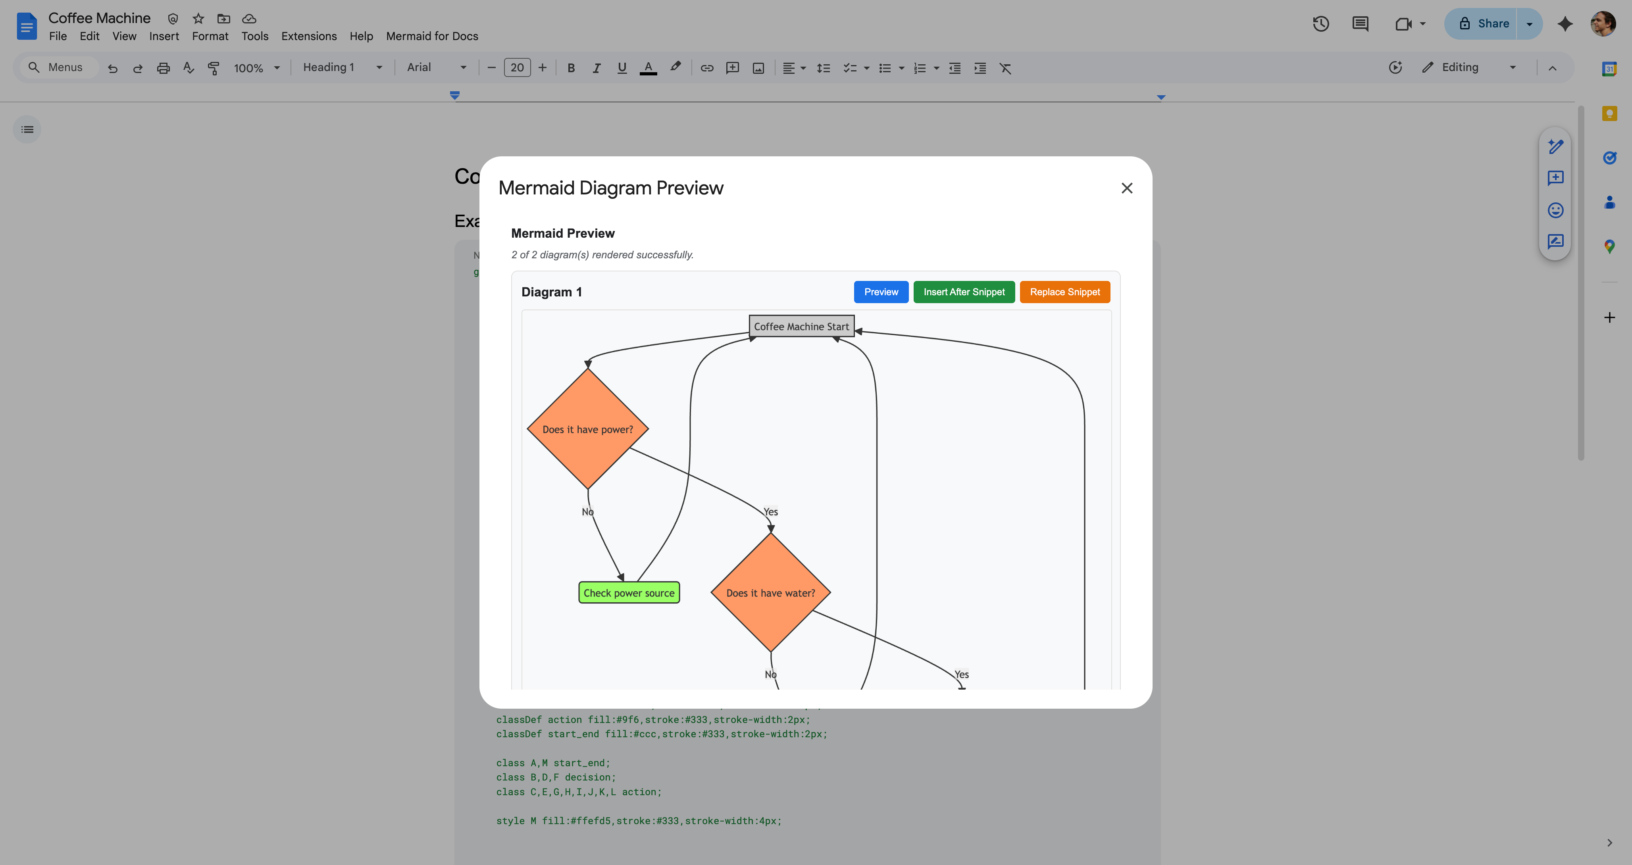Viewport: 1632px width, 865px height.
Task: Open the Mermaid for Docs menu
Action: (431, 36)
